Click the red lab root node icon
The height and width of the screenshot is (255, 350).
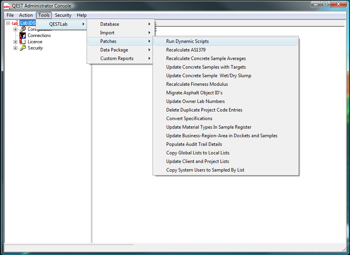coord(15,23)
